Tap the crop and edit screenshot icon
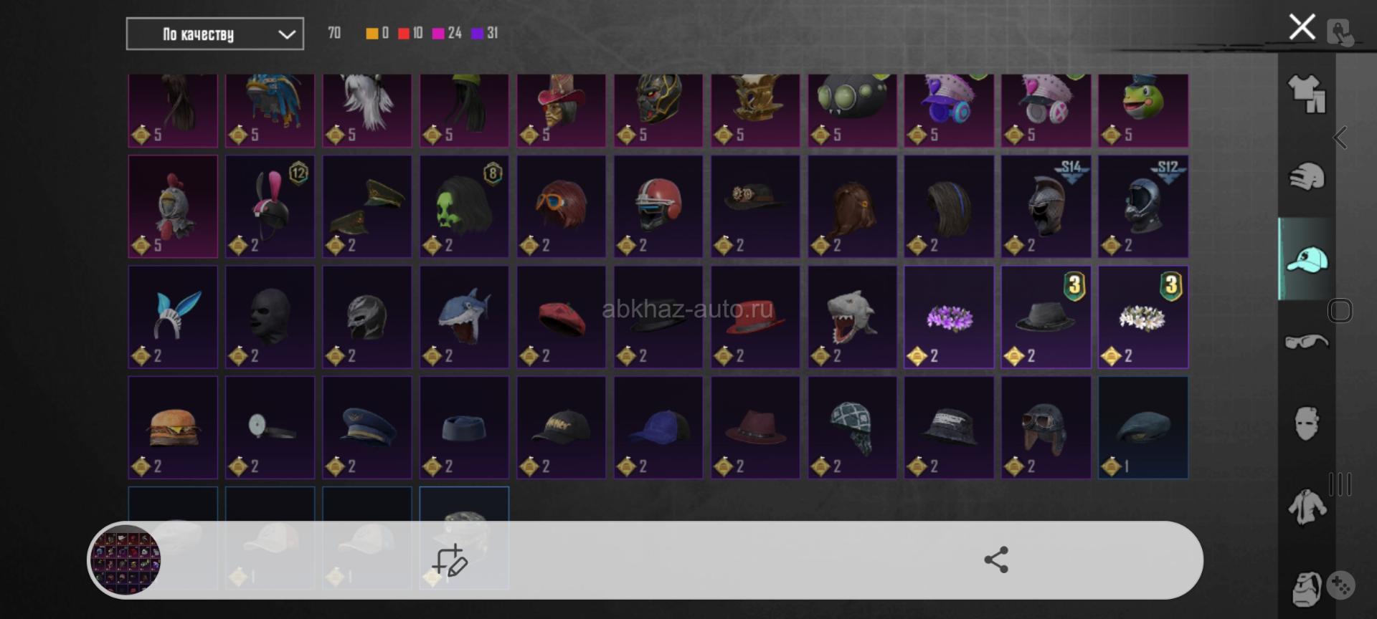 pyautogui.click(x=450, y=560)
